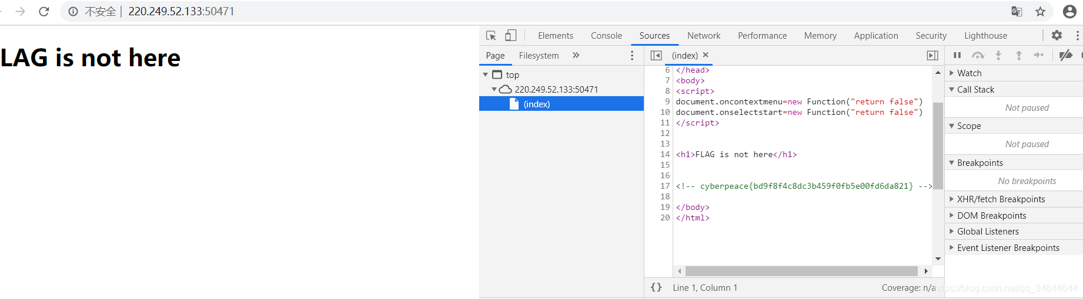
Task: Reload the page with refresh icon
Action: (x=44, y=12)
